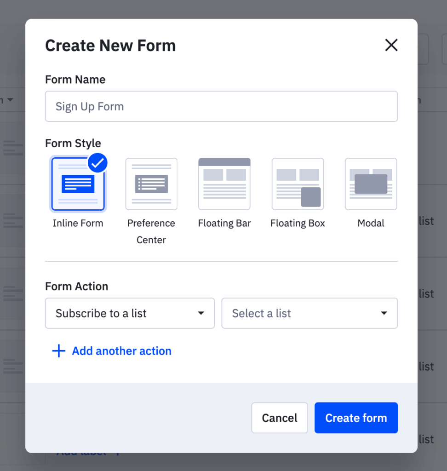This screenshot has height=471, width=447.
Task: Pick the Floating Bar style icon
Action: click(x=224, y=184)
